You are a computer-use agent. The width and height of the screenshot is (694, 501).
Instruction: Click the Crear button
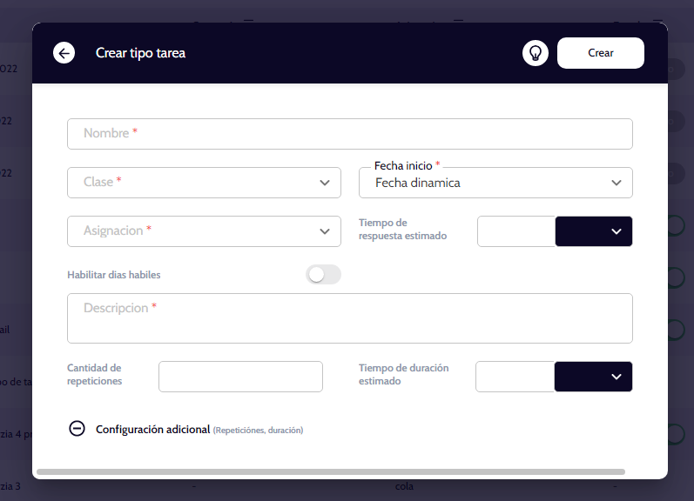(x=600, y=53)
